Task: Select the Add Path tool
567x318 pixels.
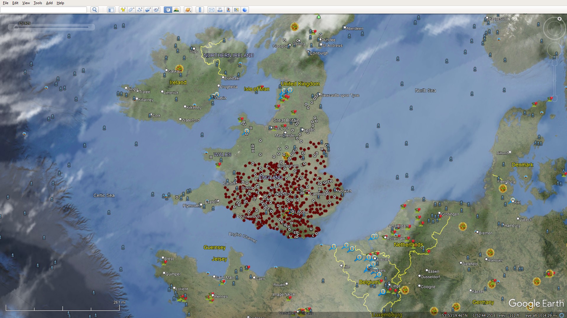Action: 140,10
